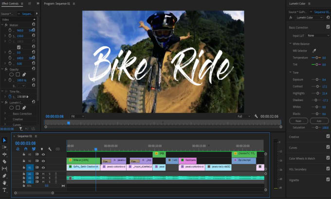Reset the Lumetri Color effect
This screenshot has height=199, width=331.
(x=328, y=18)
